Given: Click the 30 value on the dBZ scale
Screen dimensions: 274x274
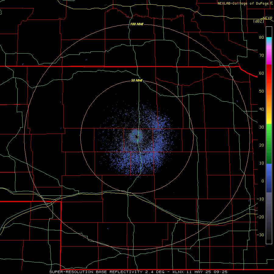Looking at the screenshot, I should (x=262, y=127).
